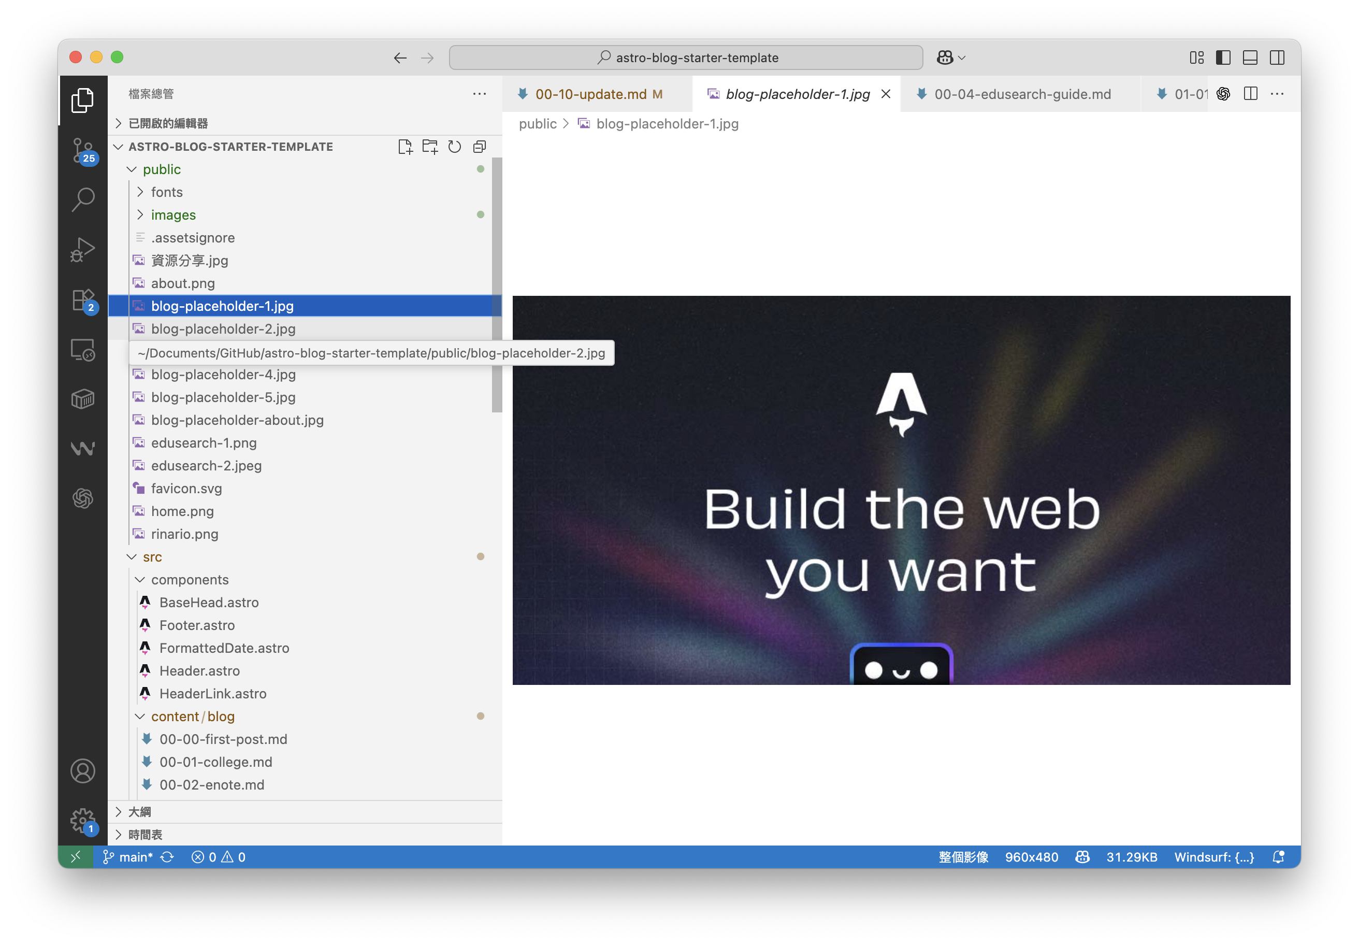This screenshot has width=1359, height=945.
Task: Collapse the content/blog folder
Action: 305,717
